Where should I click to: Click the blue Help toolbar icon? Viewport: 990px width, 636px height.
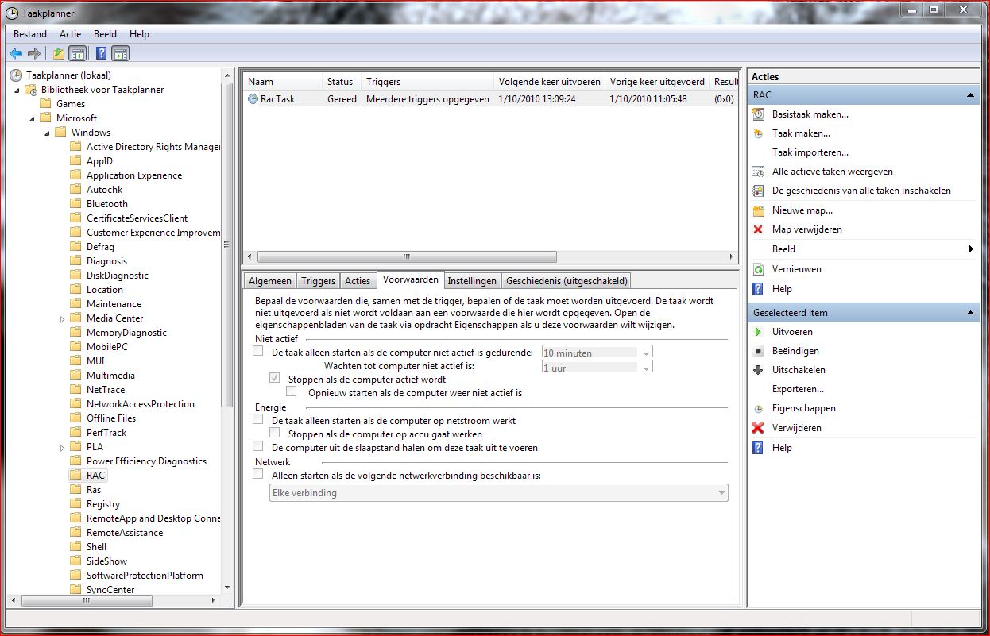click(101, 54)
